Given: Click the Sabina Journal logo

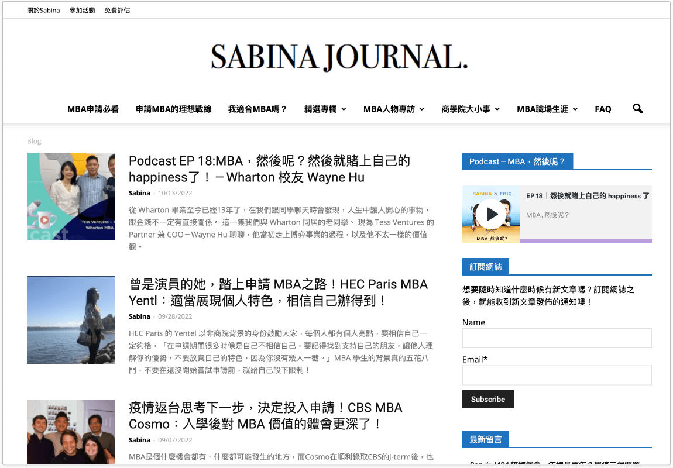Looking at the screenshot, I should click(x=339, y=57).
